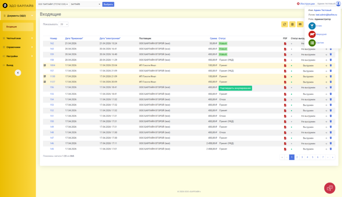Collapse the Документы (ЭДО) menu section
The height and width of the screenshot is (197, 342).
point(18,16)
